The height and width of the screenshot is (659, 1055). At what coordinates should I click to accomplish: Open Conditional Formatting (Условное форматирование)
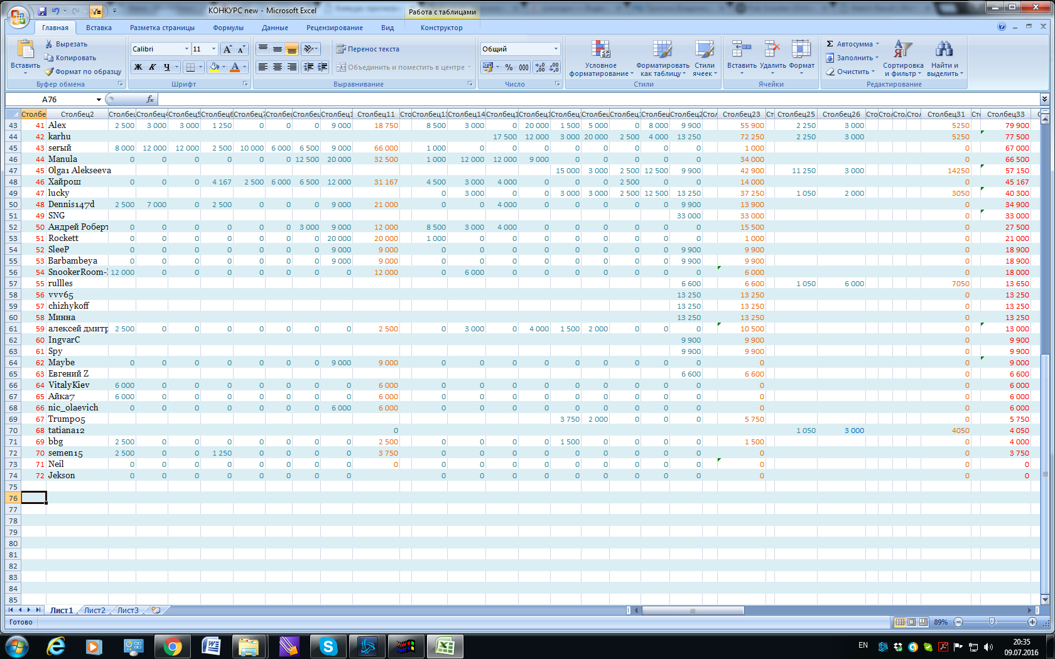600,50
